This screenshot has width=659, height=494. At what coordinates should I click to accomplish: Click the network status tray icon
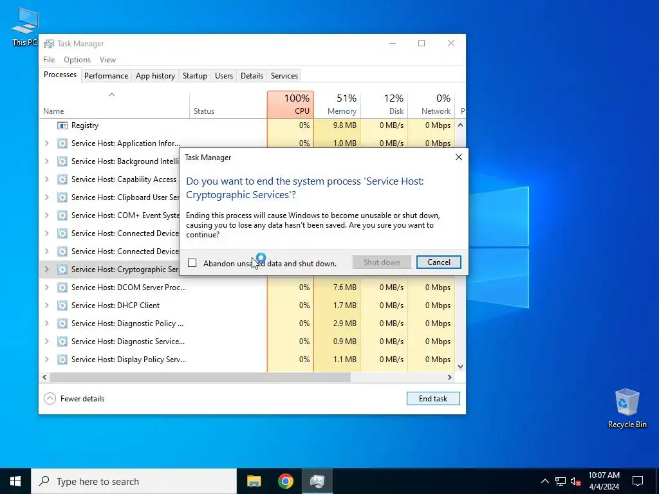point(561,481)
